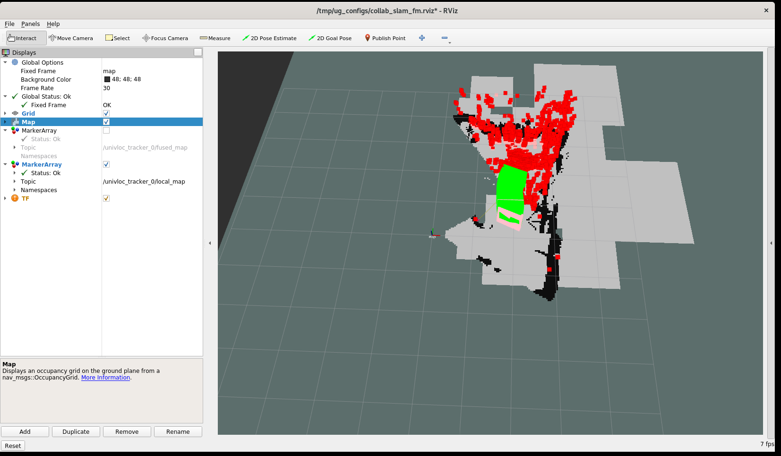Open the Panels menu
This screenshot has height=456, width=781.
tap(30, 24)
